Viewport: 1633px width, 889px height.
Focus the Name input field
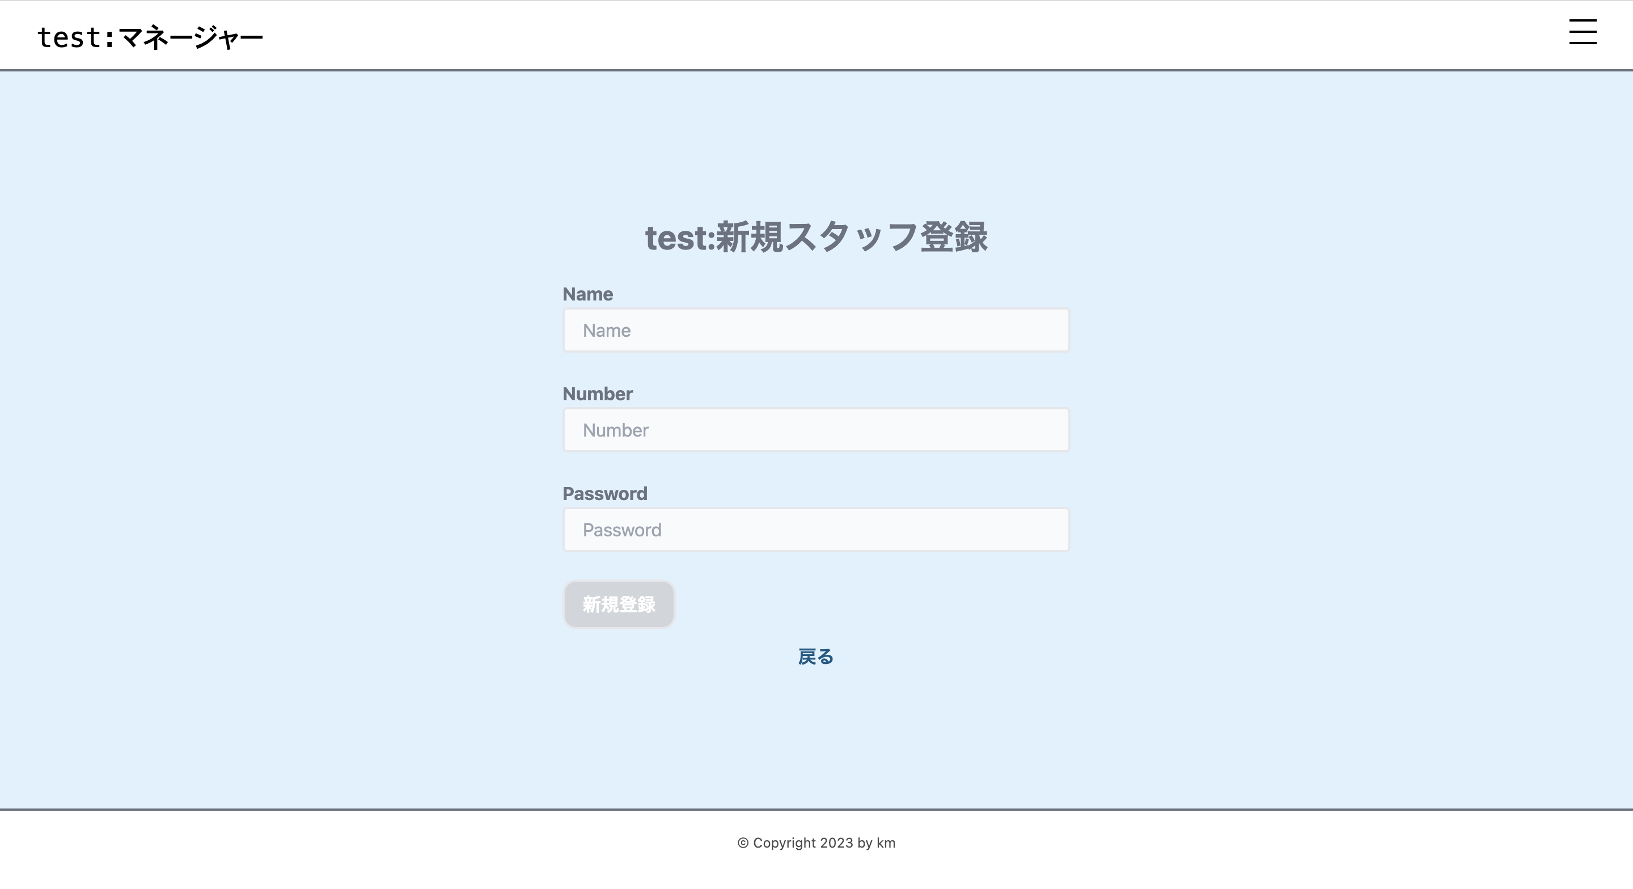(815, 330)
